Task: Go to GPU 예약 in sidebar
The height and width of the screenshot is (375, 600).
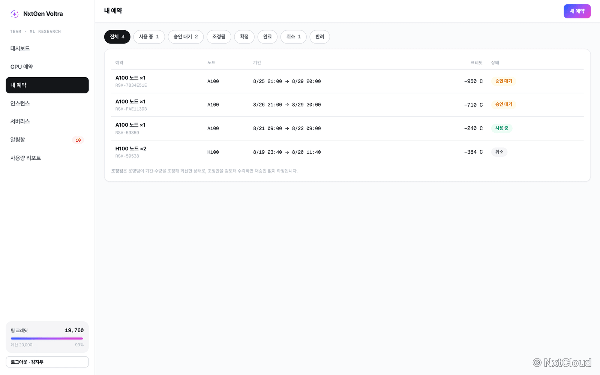Action: pyautogui.click(x=47, y=67)
